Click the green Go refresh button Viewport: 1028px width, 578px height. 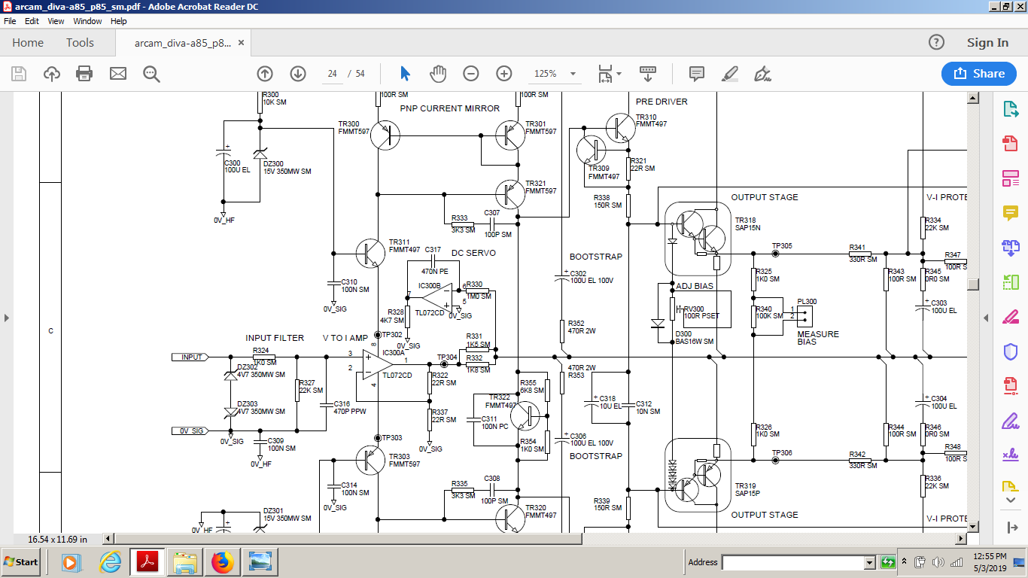[888, 562]
